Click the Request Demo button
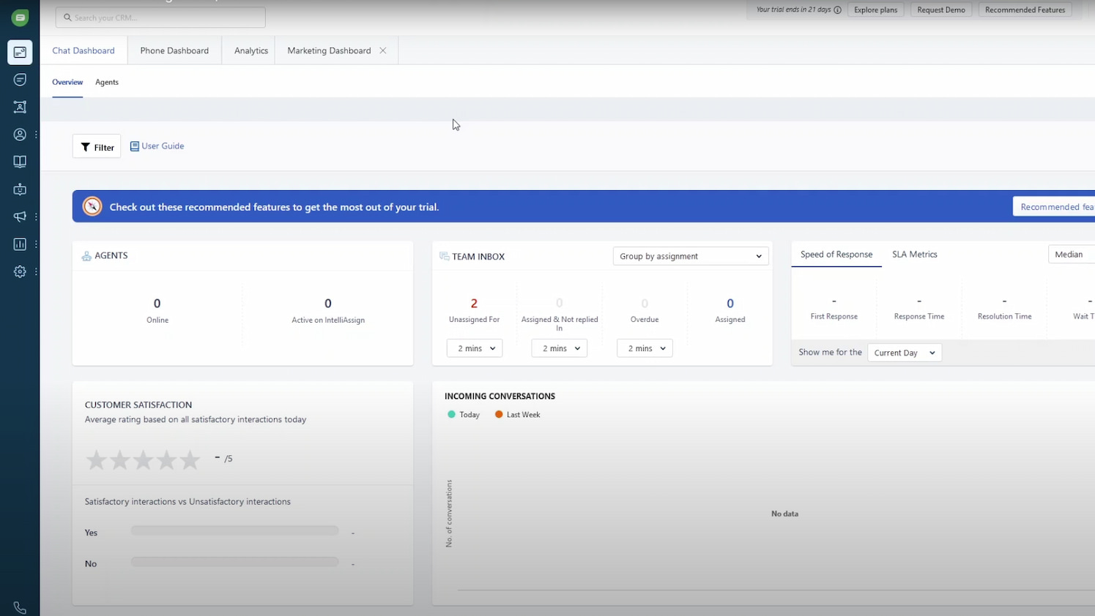This screenshot has width=1095, height=616. tap(940, 10)
